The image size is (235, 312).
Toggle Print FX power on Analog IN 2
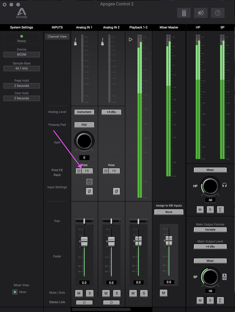pos(106,171)
